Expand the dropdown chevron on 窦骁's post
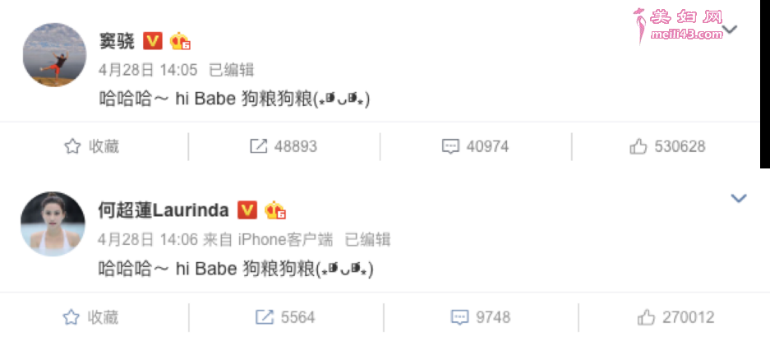The image size is (770, 341). (x=730, y=30)
